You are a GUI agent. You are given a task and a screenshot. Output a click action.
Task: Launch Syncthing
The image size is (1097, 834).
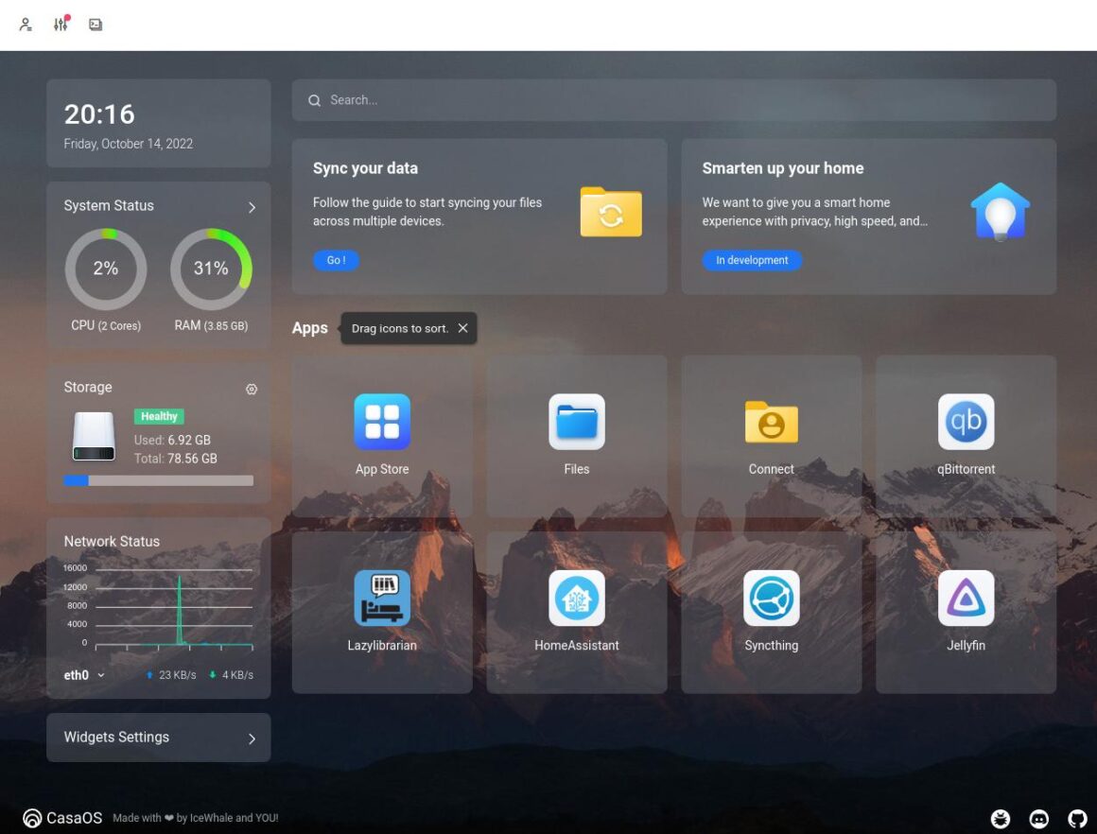click(772, 598)
